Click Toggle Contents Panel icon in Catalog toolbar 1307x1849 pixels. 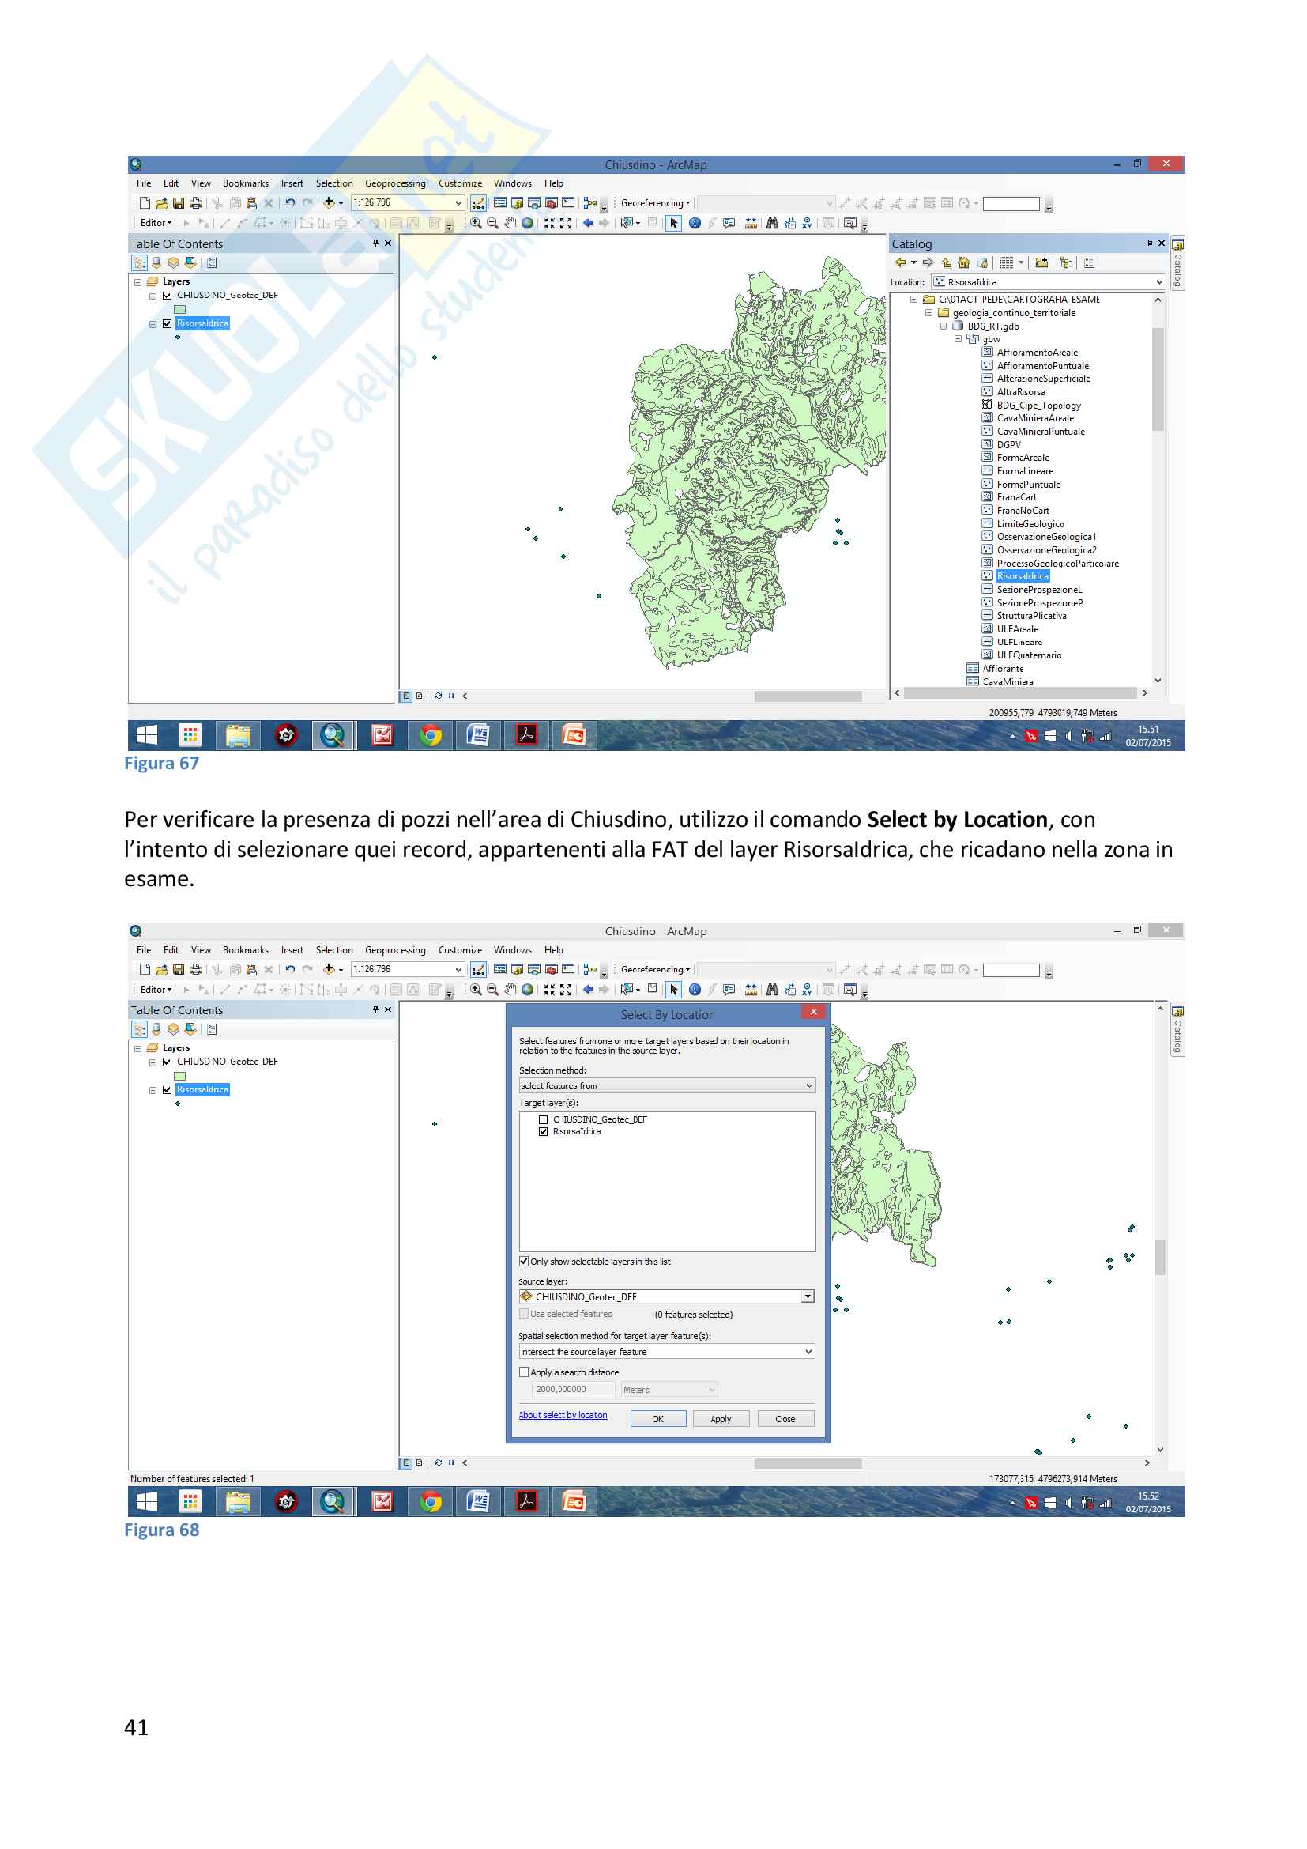(1065, 262)
